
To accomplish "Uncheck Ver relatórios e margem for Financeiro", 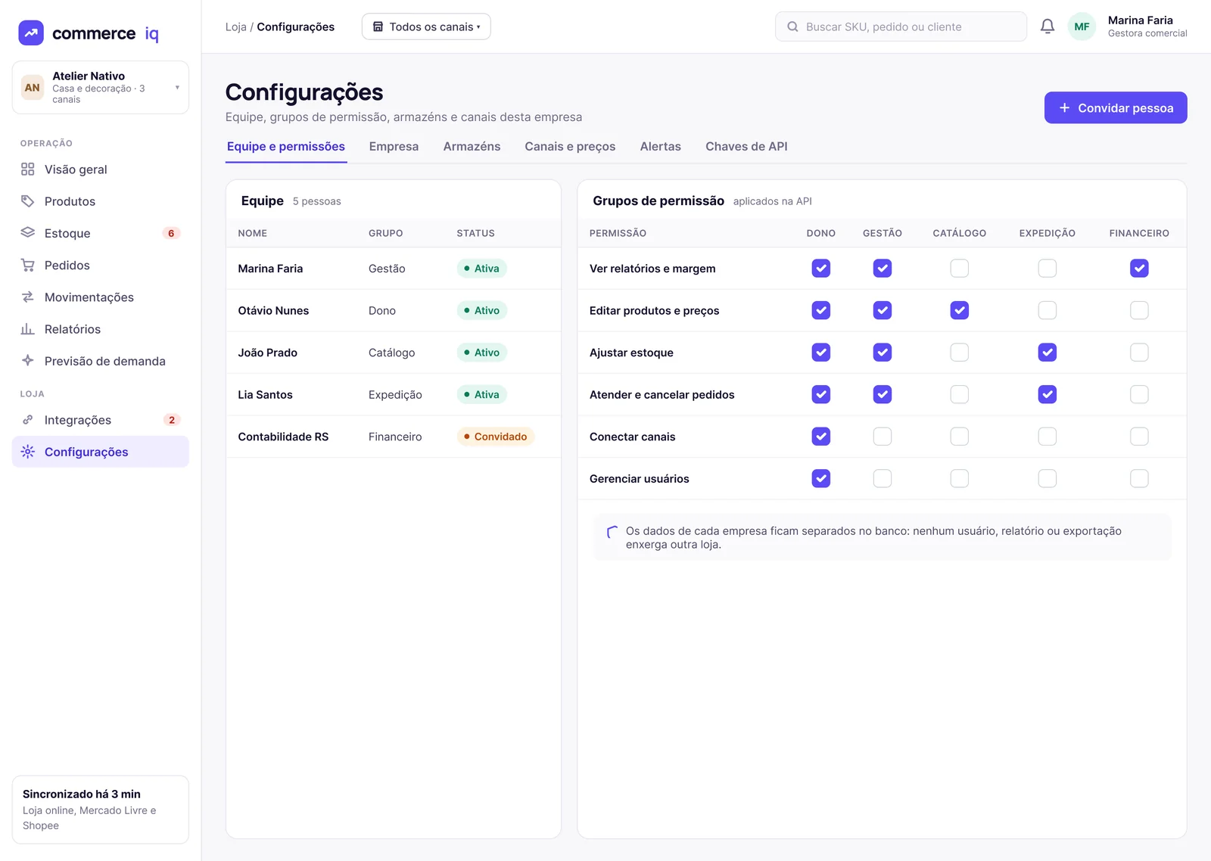I will 1139,269.
